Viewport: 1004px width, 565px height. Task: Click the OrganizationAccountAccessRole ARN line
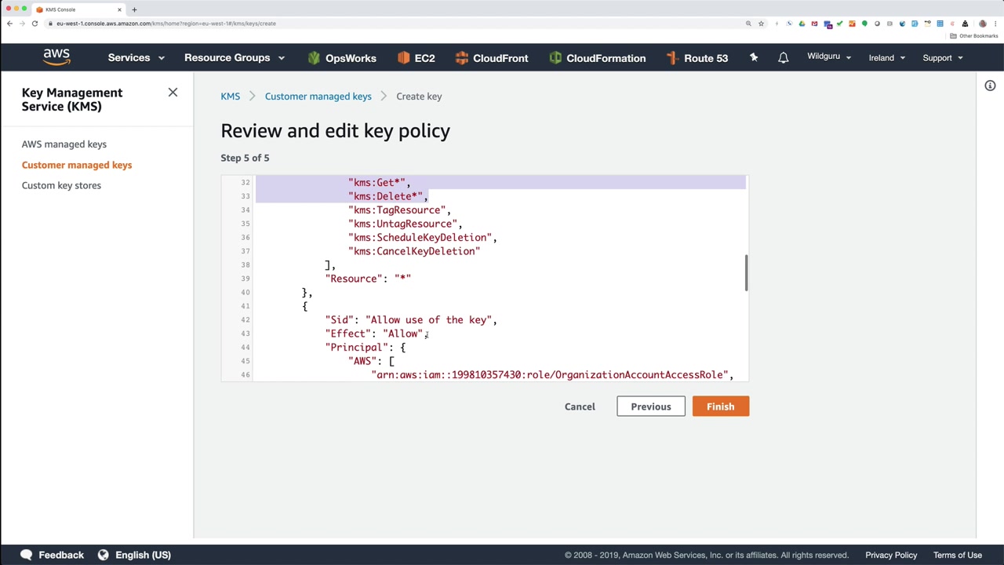552,375
